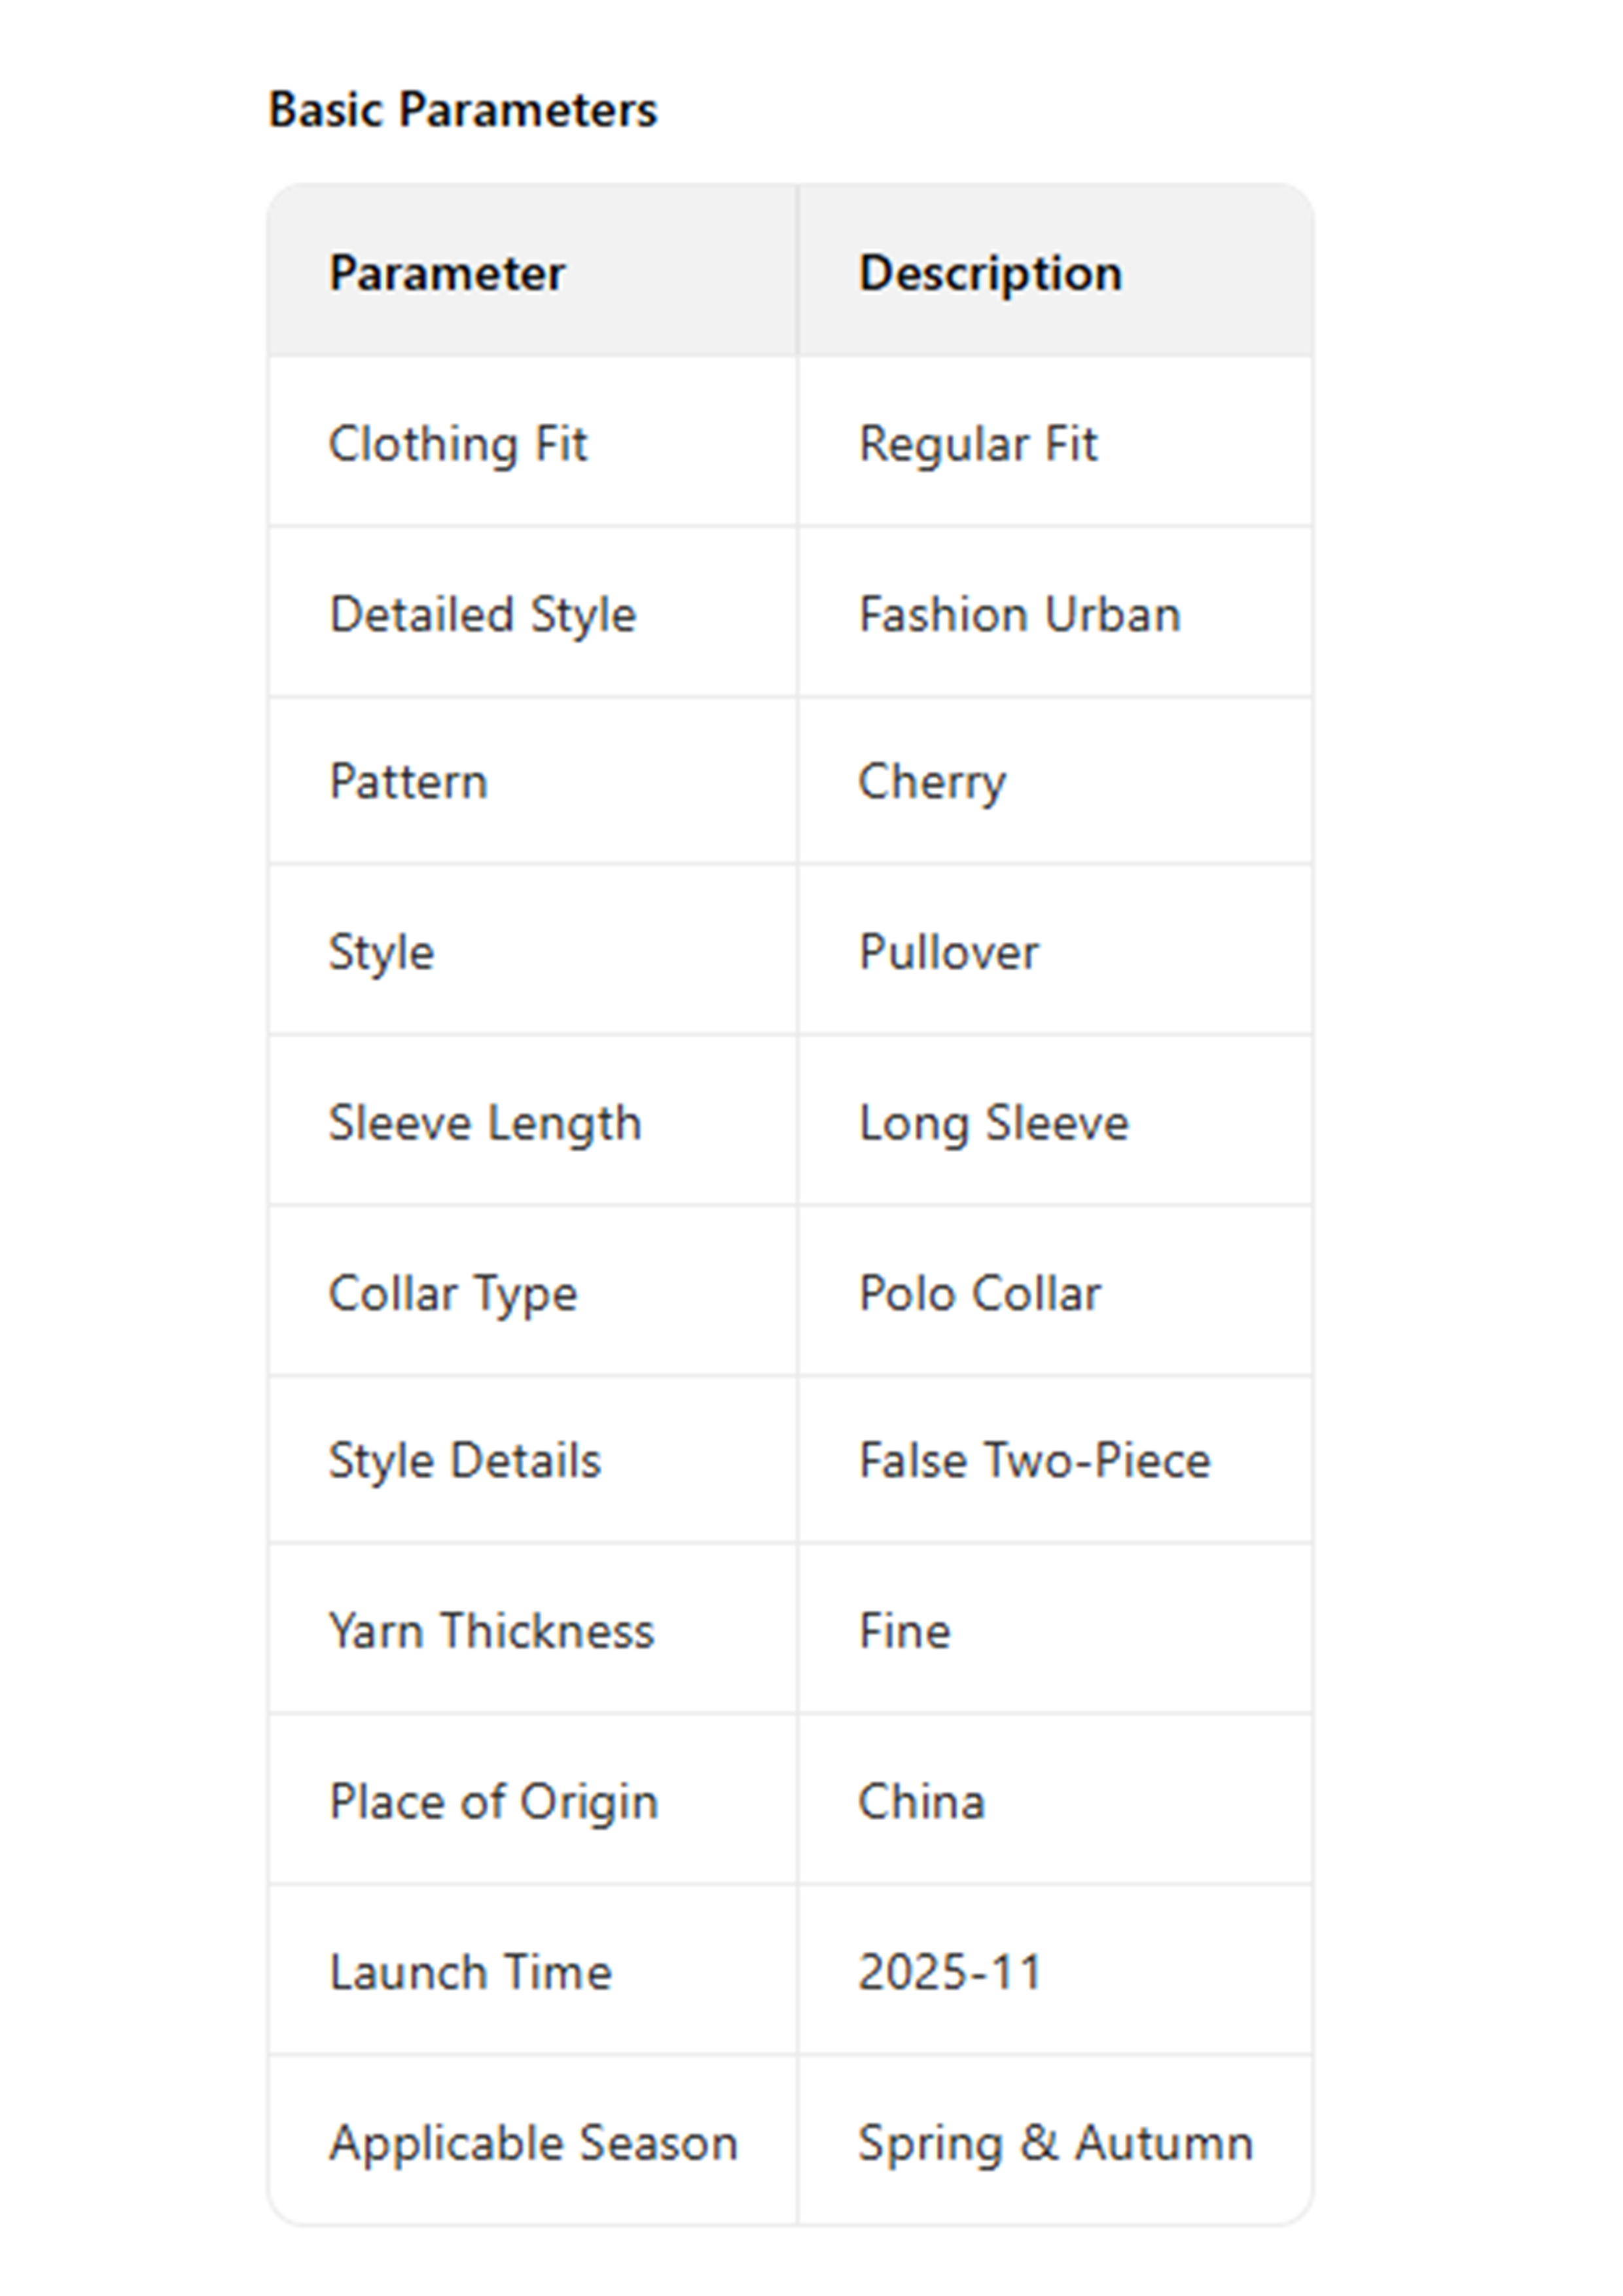Select the False Two-Piece value

[x=1034, y=1460]
